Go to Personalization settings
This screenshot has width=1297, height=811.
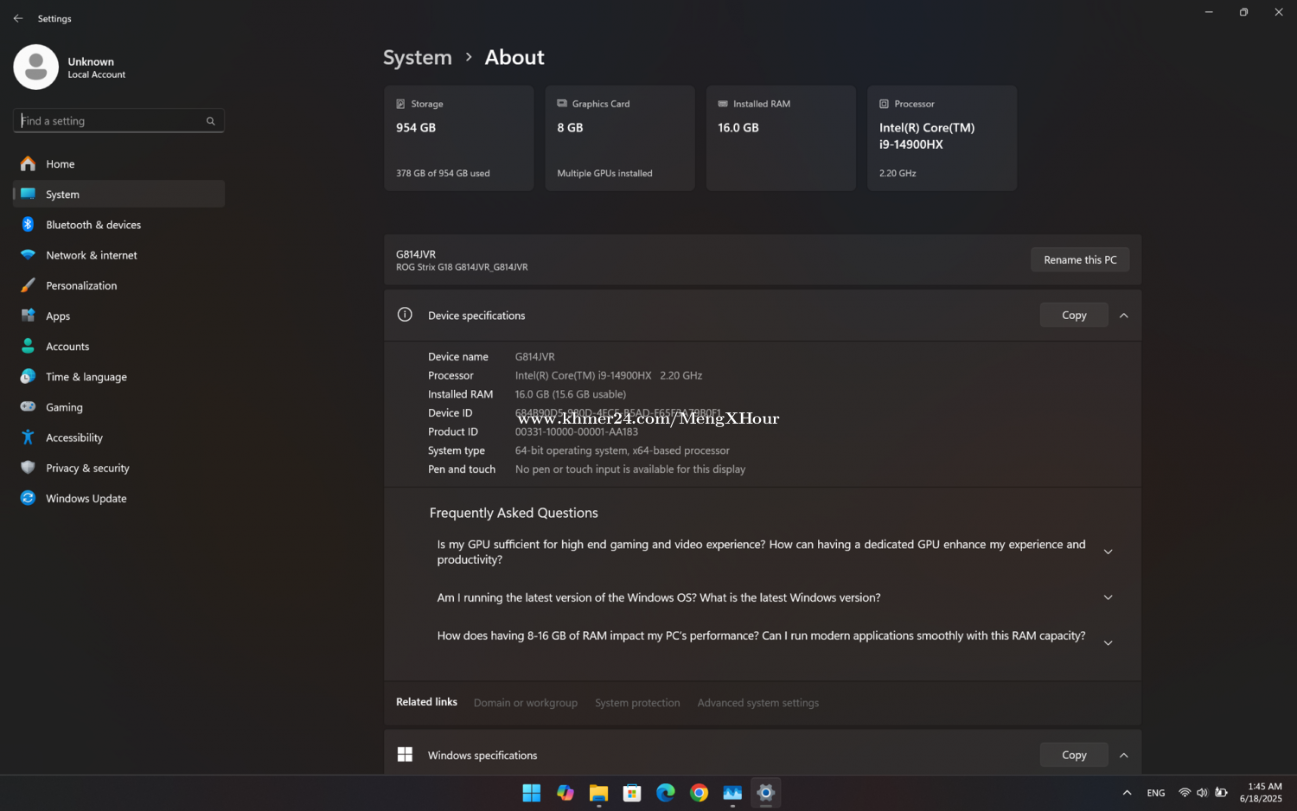coord(118,285)
